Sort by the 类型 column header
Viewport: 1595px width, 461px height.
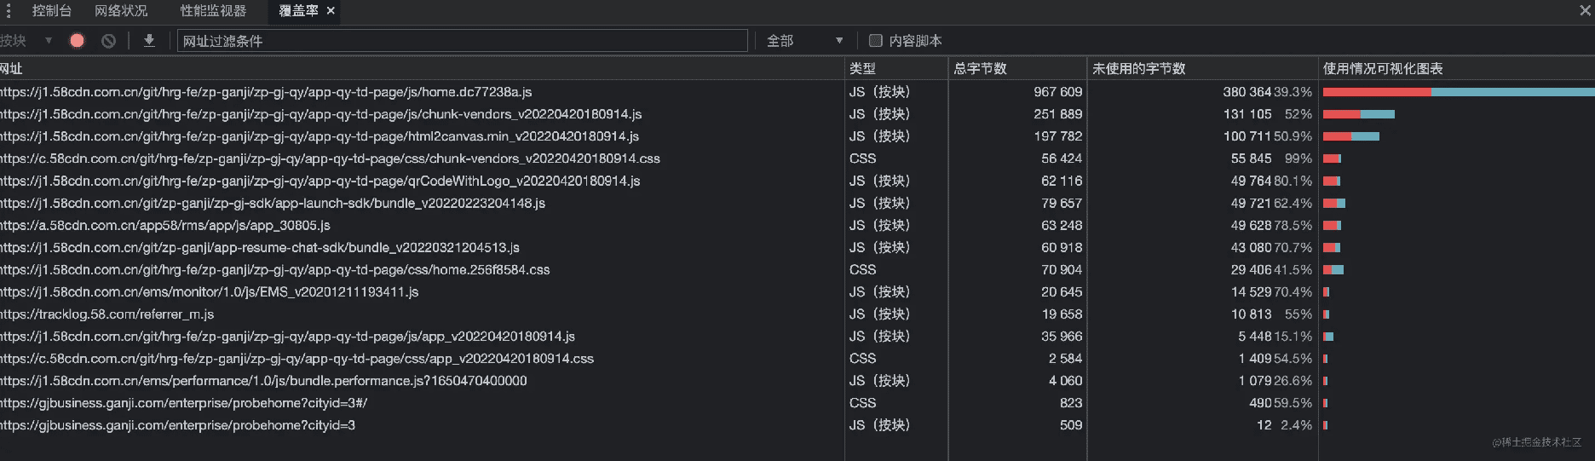coord(862,68)
